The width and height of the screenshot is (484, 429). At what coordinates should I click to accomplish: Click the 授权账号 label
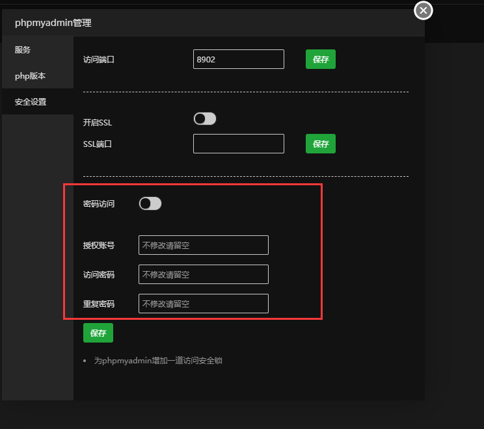point(99,246)
